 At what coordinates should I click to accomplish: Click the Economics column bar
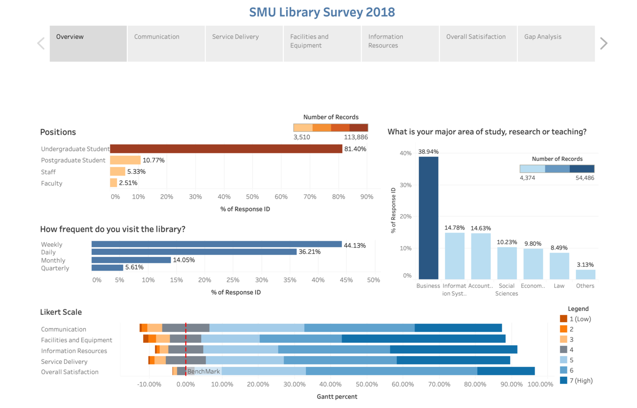click(x=533, y=264)
